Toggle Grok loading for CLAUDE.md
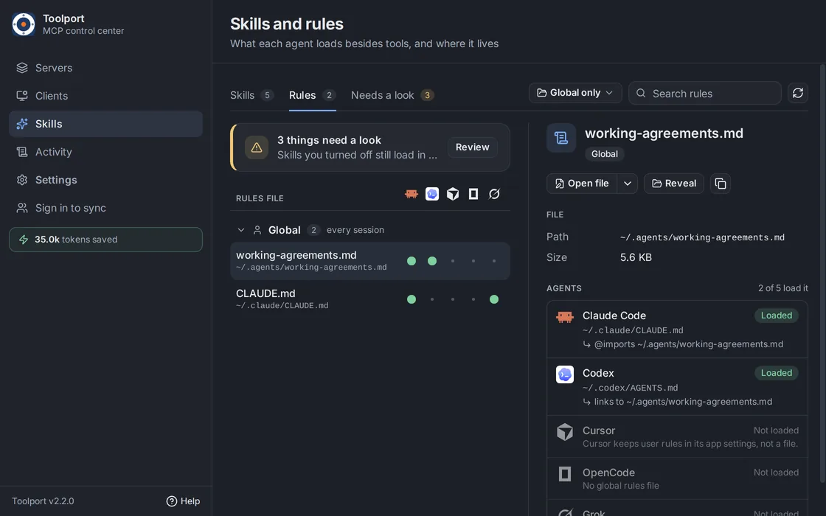This screenshot has width=826, height=516. (494, 299)
